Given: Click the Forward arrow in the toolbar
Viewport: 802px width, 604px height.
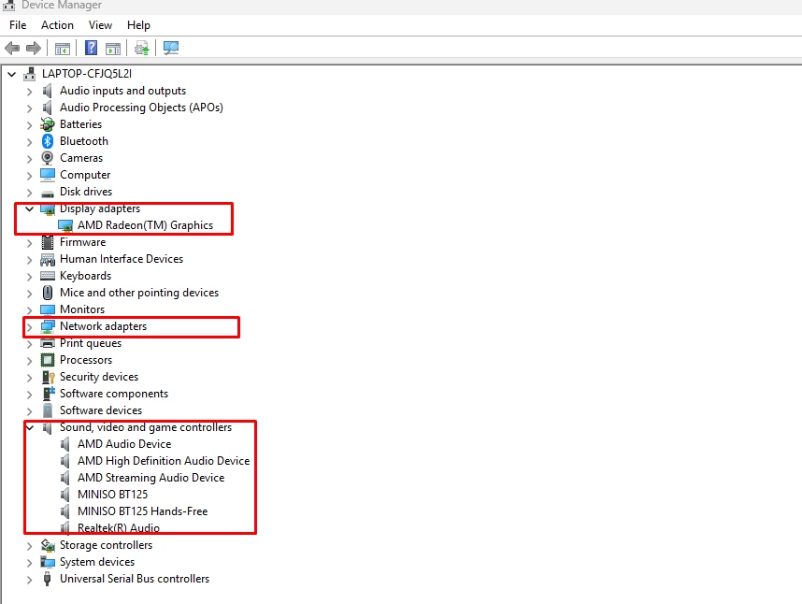Looking at the screenshot, I should coord(33,48).
